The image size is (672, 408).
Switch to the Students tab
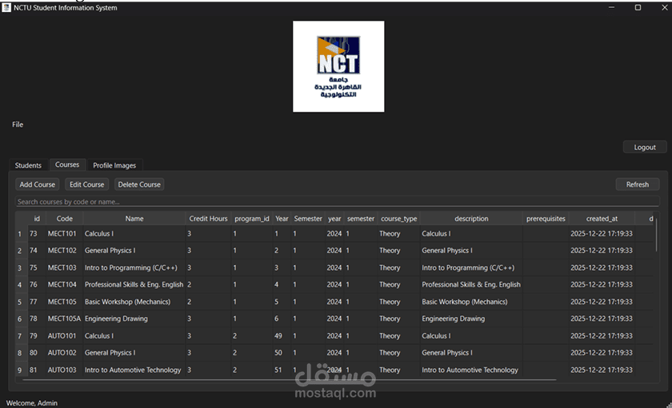(x=28, y=165)
